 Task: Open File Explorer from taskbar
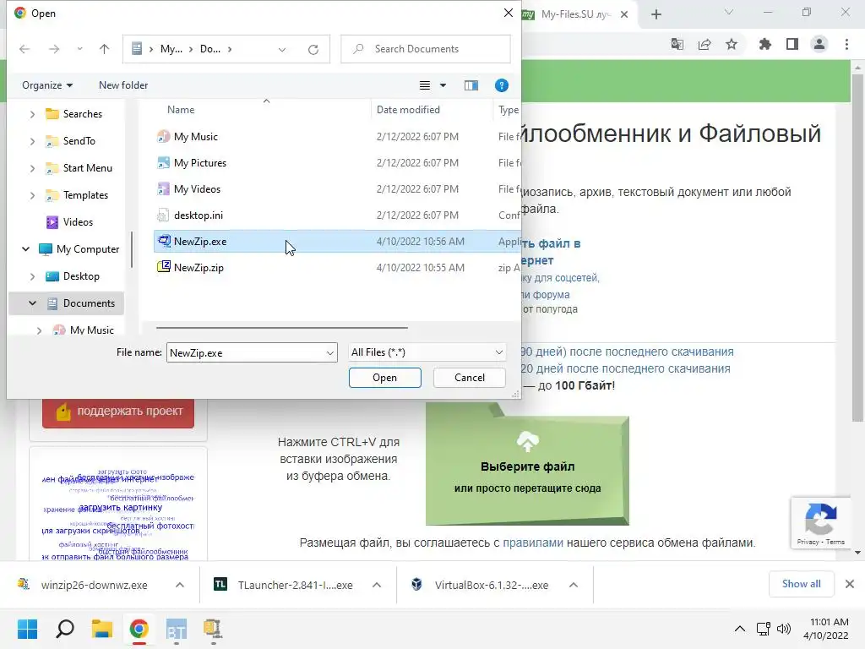(x=102, y=629)
